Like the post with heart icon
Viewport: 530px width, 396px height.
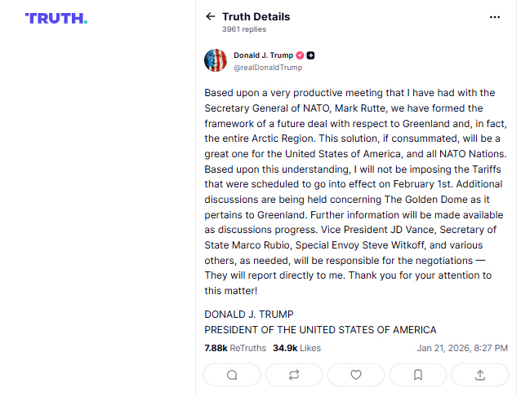tap(356, 375)
